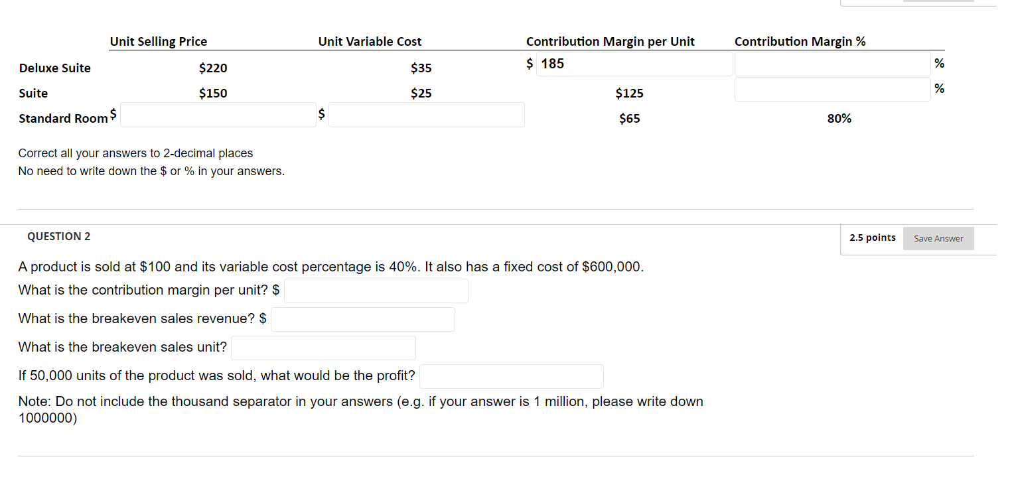Click the breakeven sales revenue answer box
1010x479 pixels.
362,319
